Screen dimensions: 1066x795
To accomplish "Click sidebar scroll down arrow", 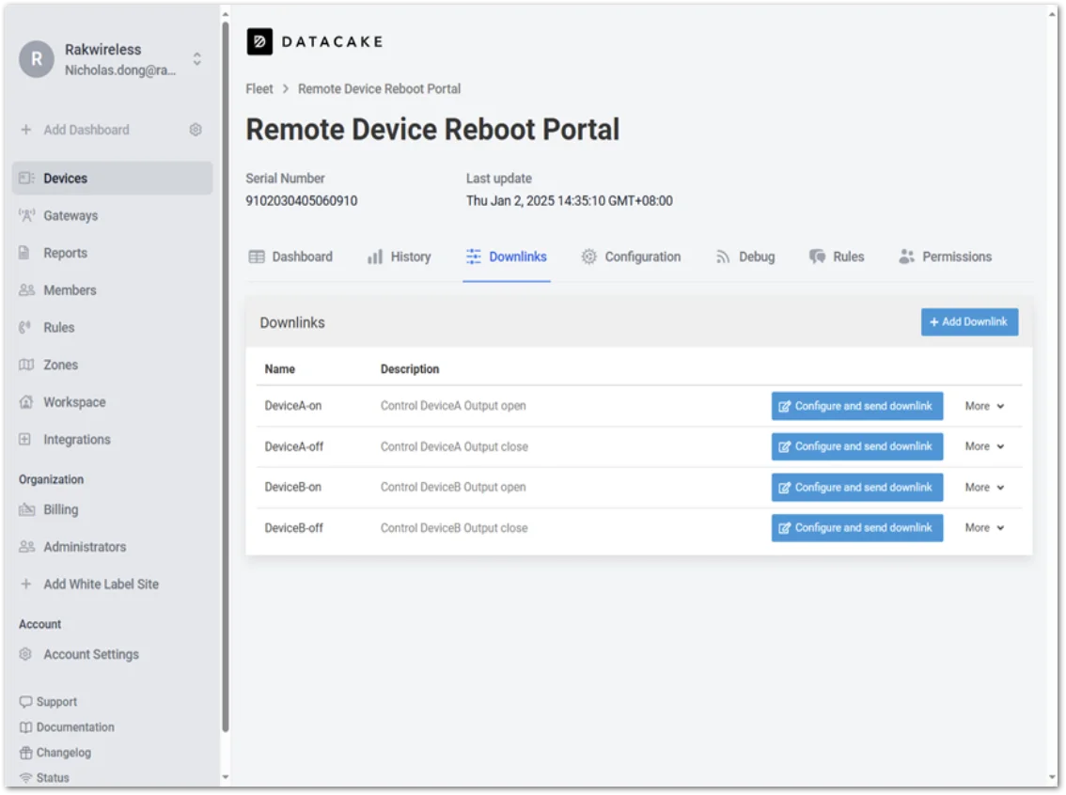I will (x=225, y=777).
